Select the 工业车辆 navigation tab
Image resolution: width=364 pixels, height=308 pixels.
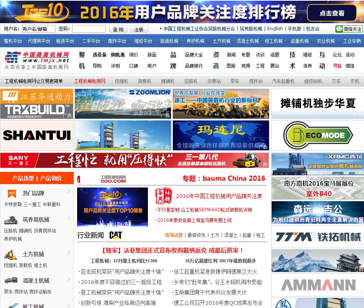click(352, 41)
